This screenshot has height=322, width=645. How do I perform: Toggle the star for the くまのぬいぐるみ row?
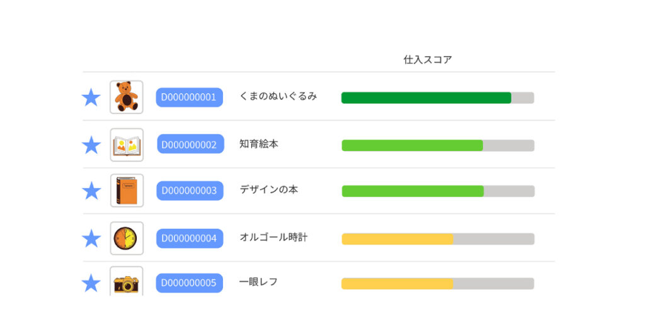click(x=91, y=97)
